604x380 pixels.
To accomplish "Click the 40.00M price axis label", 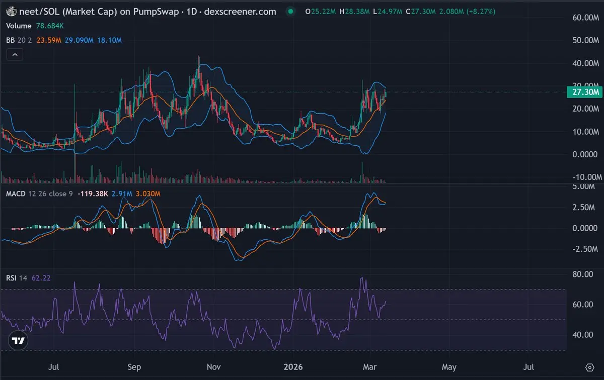I will click(587, 63).
